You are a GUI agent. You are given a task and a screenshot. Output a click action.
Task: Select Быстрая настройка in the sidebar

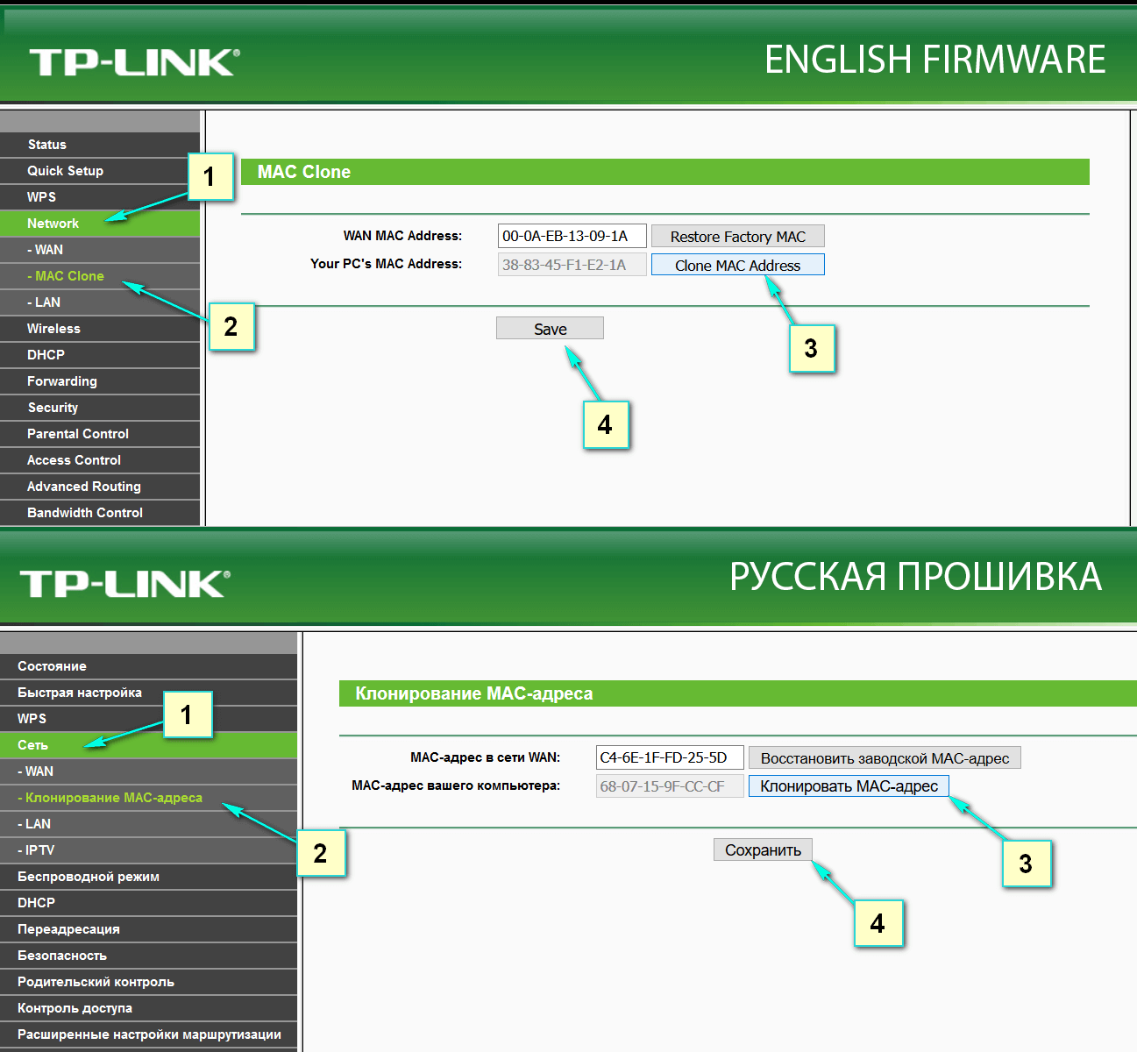(x=80, y=693)
